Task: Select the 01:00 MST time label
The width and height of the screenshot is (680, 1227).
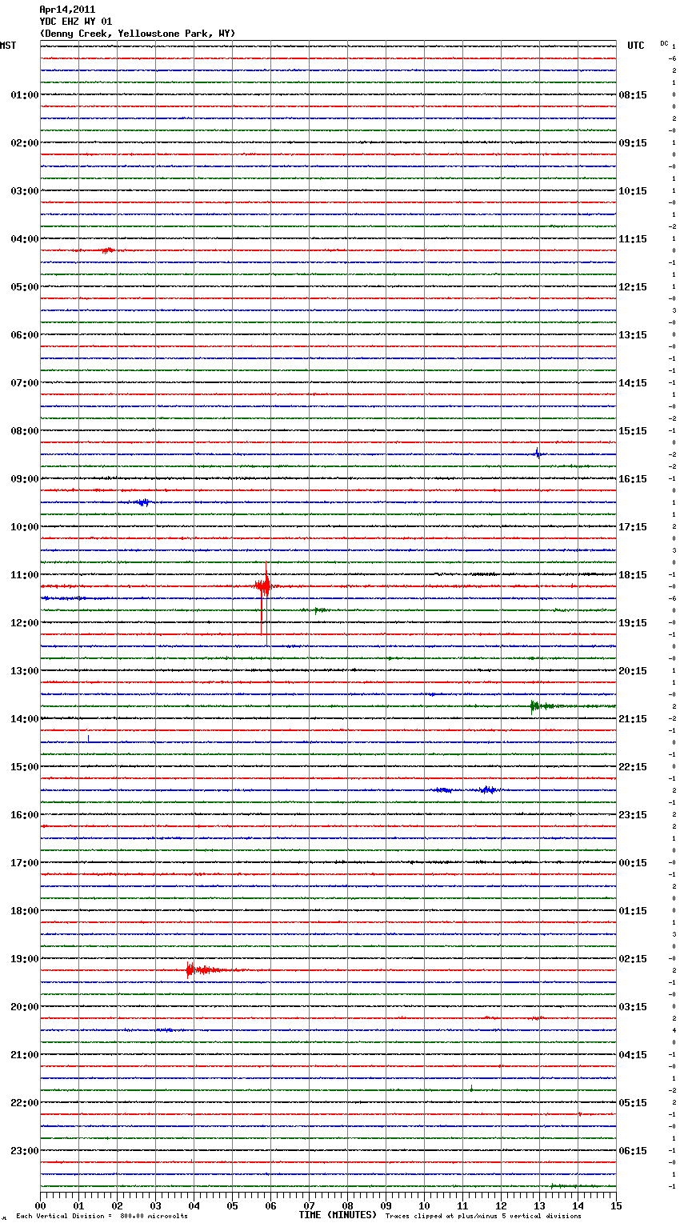Action: [25, 95]
